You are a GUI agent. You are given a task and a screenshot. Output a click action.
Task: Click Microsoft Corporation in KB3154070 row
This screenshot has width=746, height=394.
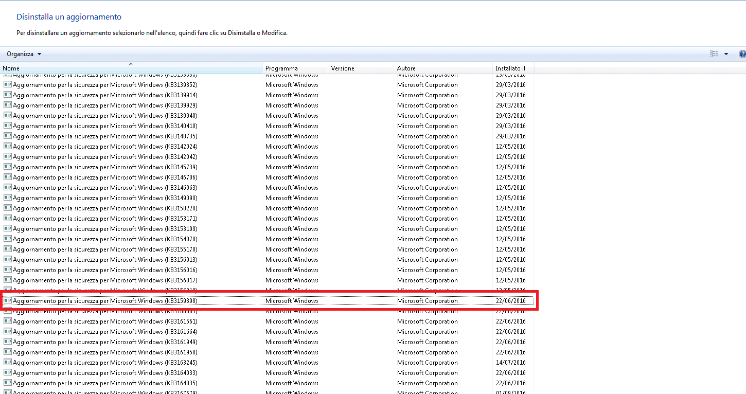pyautogui.click(x=427, y=239)
